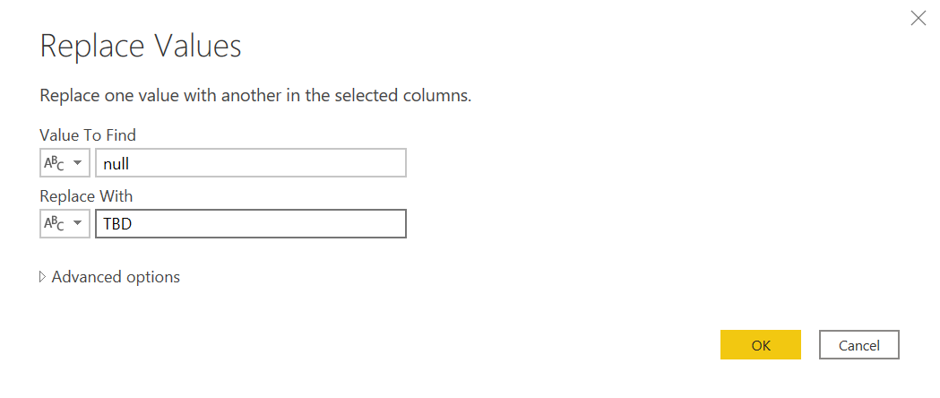
Task: Click the Replace With label
Action: [x=86, y=195]
